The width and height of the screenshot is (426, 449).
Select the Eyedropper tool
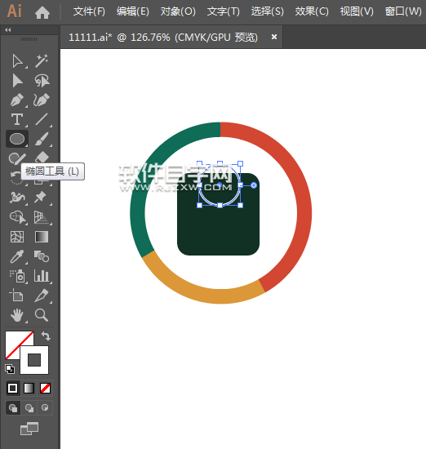tap(17, 256)
